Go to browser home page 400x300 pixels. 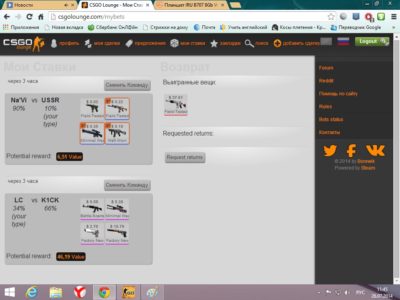(x=41, y=17)
